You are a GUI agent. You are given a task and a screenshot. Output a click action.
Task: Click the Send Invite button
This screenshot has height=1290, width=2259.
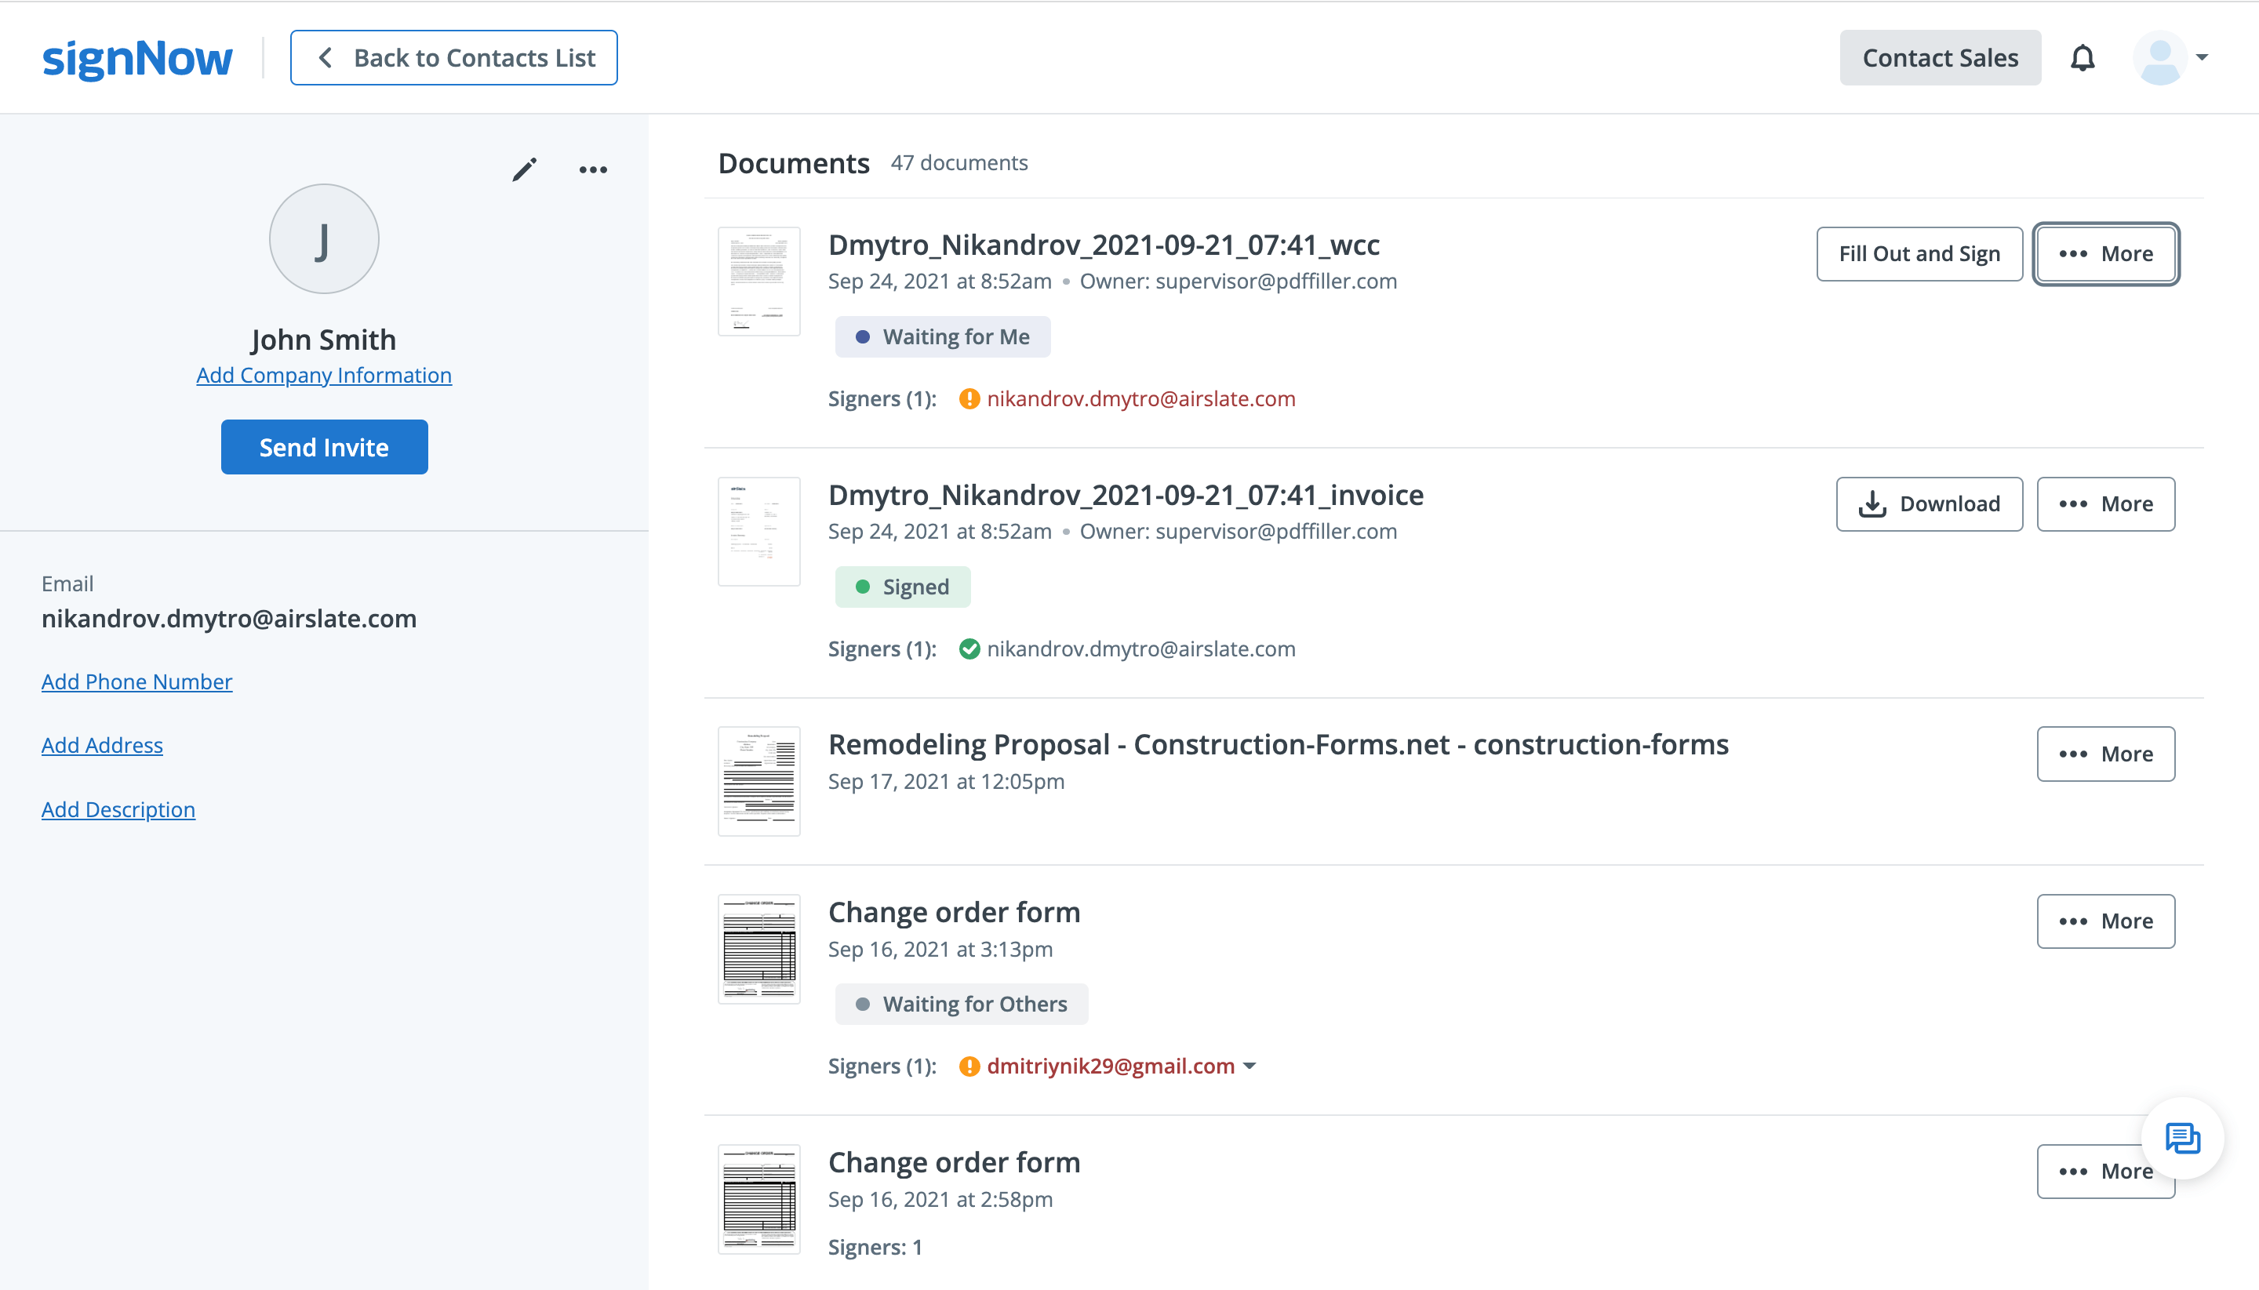click(324, 446)
